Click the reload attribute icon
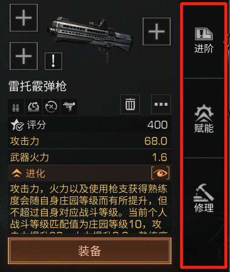This screenshot has height=272, width=230. (x=33, y=107)
